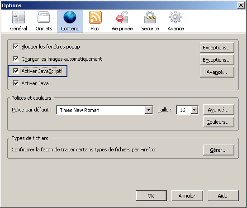This screenshot has height=208, width=247.
Task: Open popup Exceptions button
Action: 217,48
